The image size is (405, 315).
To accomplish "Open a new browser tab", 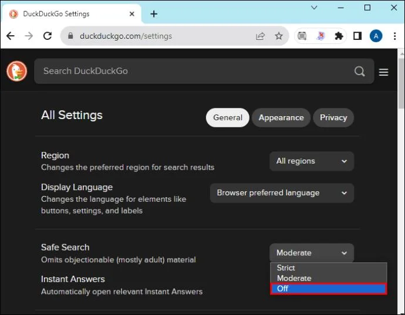I will [x=154, y=14].
